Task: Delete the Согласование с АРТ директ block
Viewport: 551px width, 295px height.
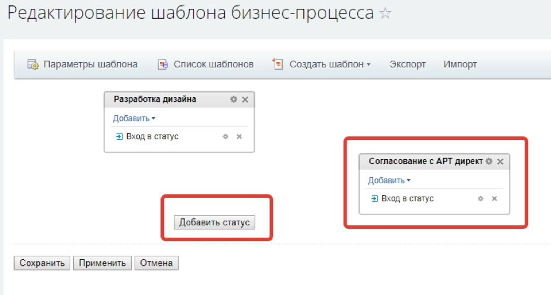Action: [x=501, y=162]
